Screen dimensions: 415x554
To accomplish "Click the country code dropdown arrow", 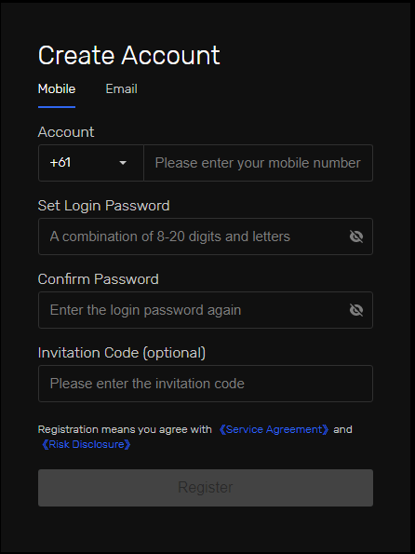I will (123, 163).
